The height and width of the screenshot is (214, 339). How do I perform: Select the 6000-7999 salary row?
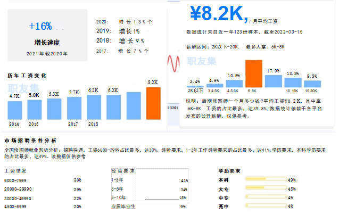pyautogui.click(x=43, y=180)
